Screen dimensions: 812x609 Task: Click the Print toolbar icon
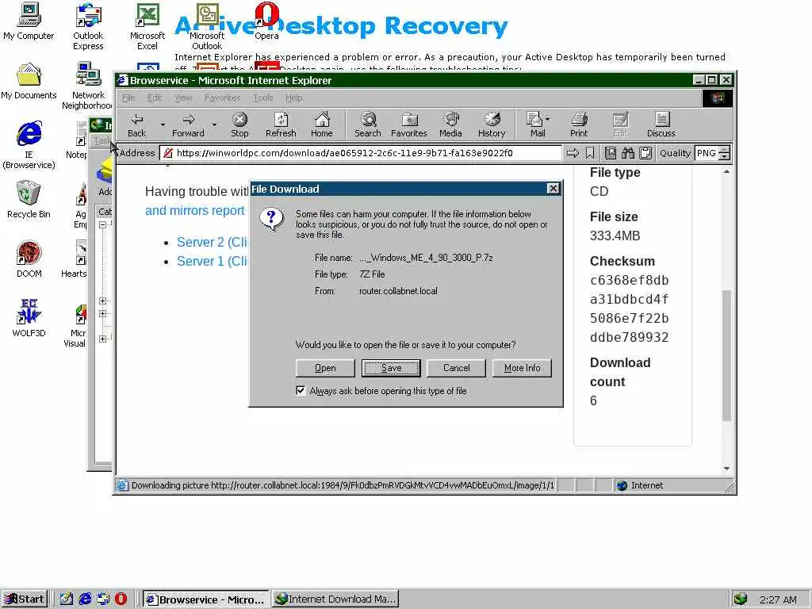click(579, 120)
